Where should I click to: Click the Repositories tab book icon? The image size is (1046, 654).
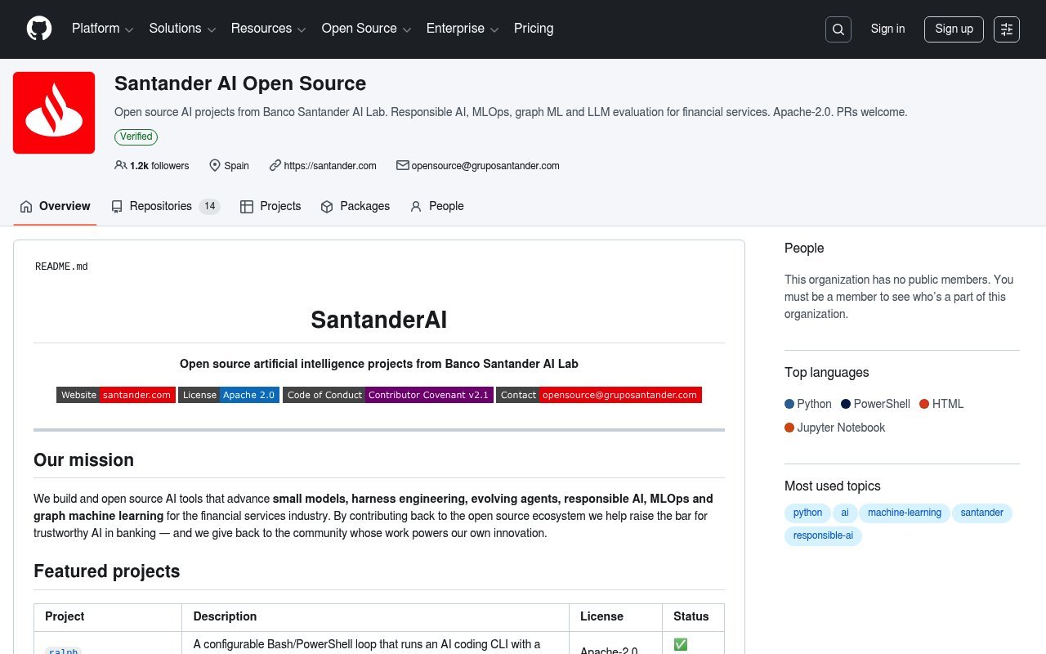coord(117,207)
